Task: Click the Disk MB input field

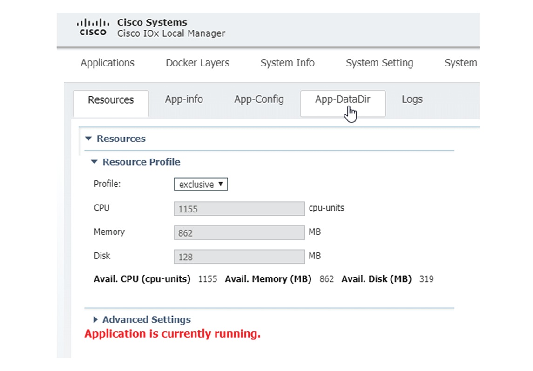Action: pyautogui.click(x=239, y=256)
